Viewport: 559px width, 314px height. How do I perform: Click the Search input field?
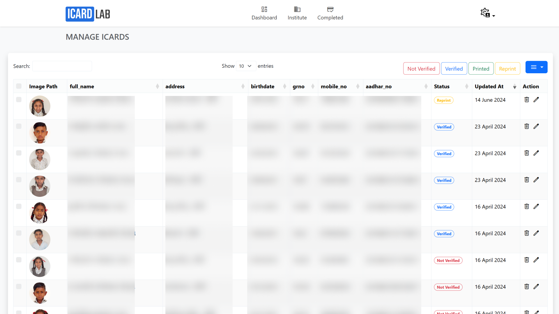click(x=62, y=66)
